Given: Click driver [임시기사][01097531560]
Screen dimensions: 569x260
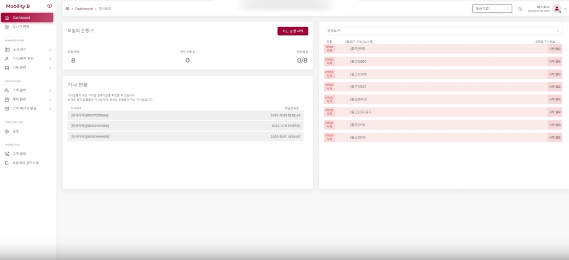Looking at the screenshot, I should [89, 115].
